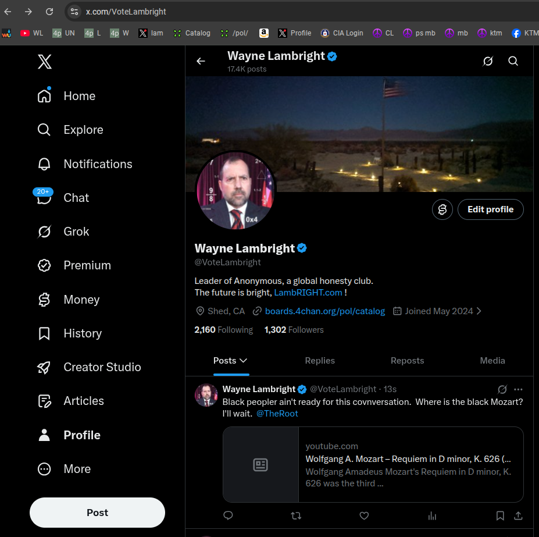
Task: Reply to the Mozart post
Action: [x=229, y=515]
